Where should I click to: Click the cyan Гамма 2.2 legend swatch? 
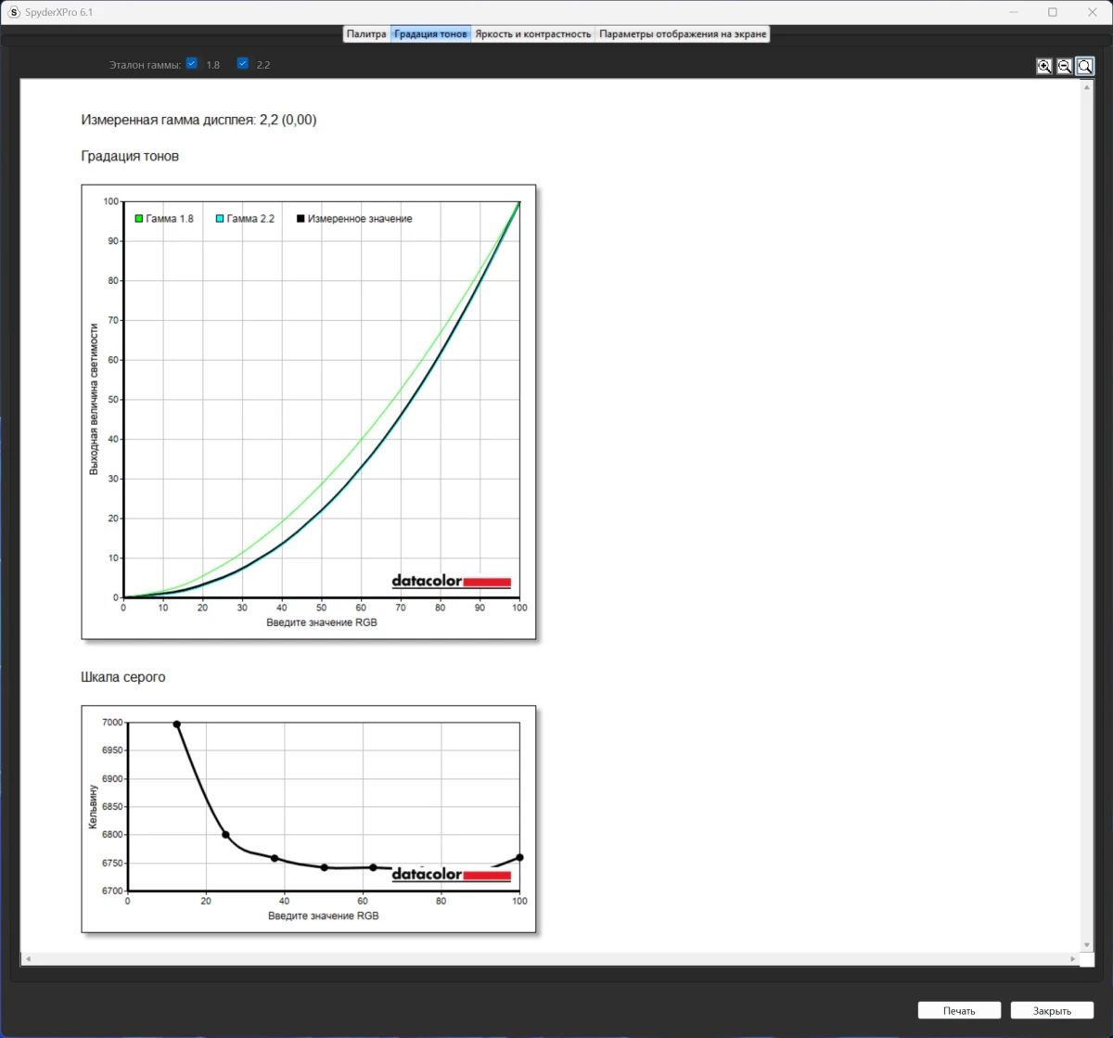tap(220, 219)
